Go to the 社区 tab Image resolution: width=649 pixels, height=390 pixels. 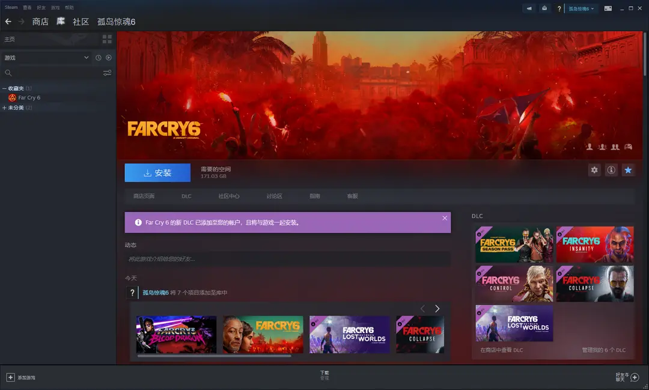click(81, 22)
